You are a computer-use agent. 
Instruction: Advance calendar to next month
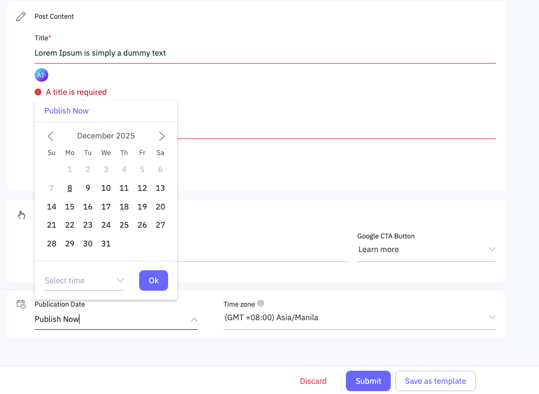pyautogui.click(x=162, y=136)
